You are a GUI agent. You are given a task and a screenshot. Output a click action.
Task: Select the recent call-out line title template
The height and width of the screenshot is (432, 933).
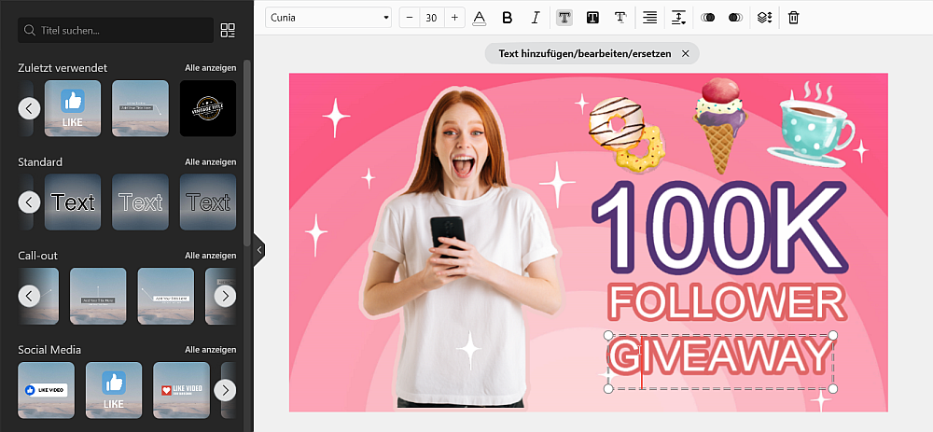point(141,108)
